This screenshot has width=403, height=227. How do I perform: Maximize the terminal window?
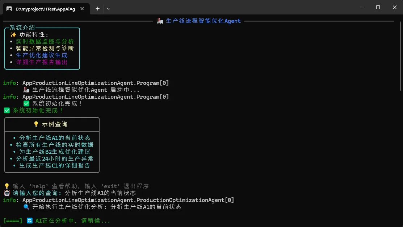coord(378,7)
